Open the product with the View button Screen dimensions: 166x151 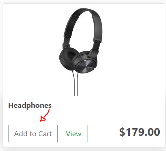[x=73, y=133]
